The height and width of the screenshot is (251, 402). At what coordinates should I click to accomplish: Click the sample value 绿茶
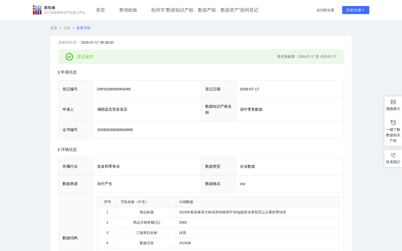click(x=183, y=233)
